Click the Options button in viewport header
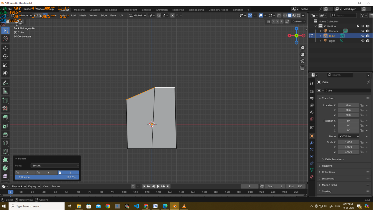The image size is (373, 210). click(298, 22)
